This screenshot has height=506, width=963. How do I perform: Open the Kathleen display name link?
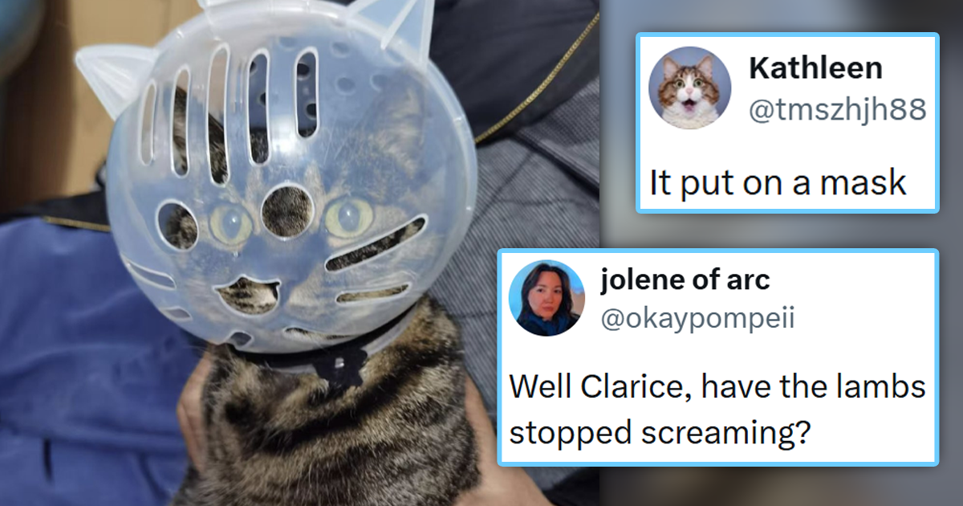click(x=815, y=69)
